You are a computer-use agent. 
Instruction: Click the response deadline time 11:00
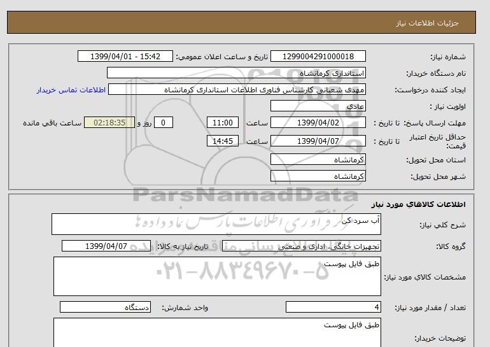pyautogui.click(x=223, y=122)
